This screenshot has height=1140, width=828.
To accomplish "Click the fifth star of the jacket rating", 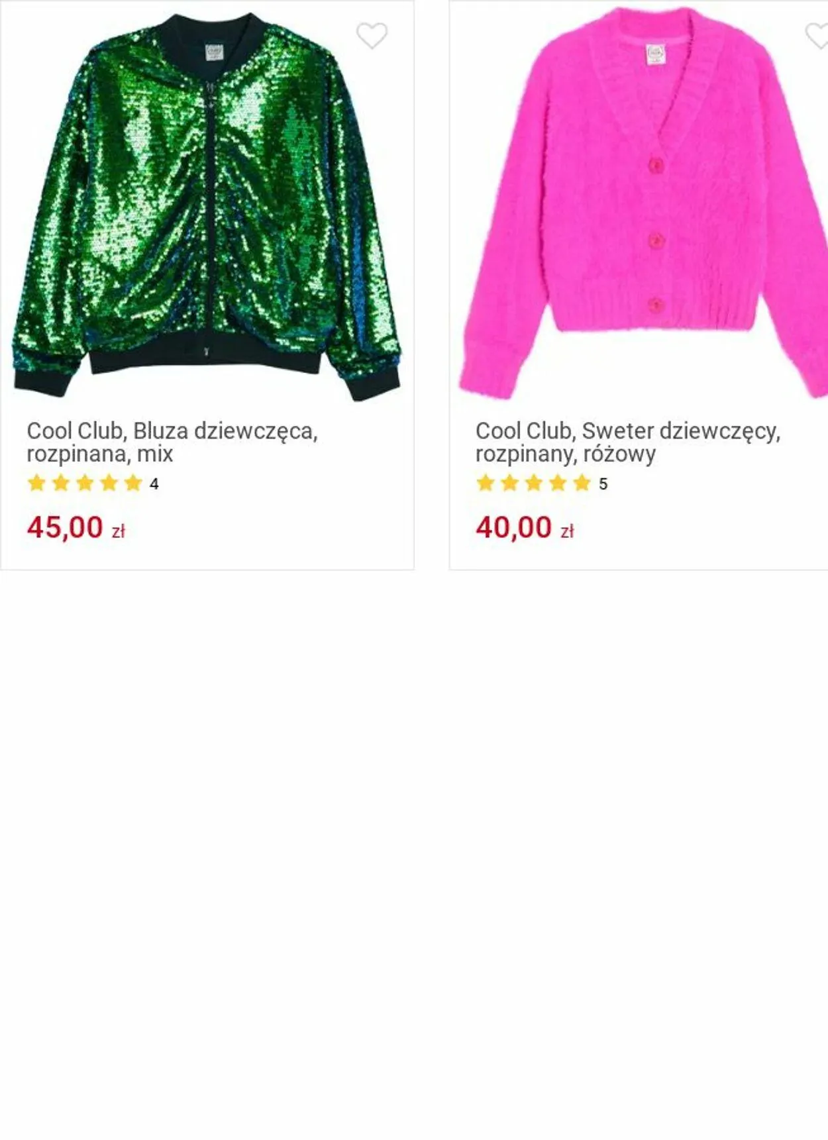I will pos(133,483).
